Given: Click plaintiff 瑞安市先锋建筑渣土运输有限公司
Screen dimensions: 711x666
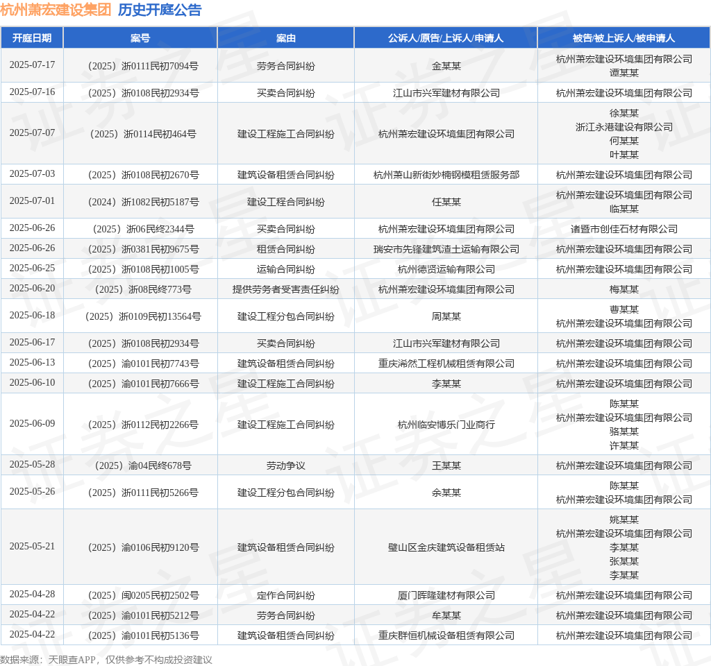Looking at the screenshot, I should tap(446, 249).
